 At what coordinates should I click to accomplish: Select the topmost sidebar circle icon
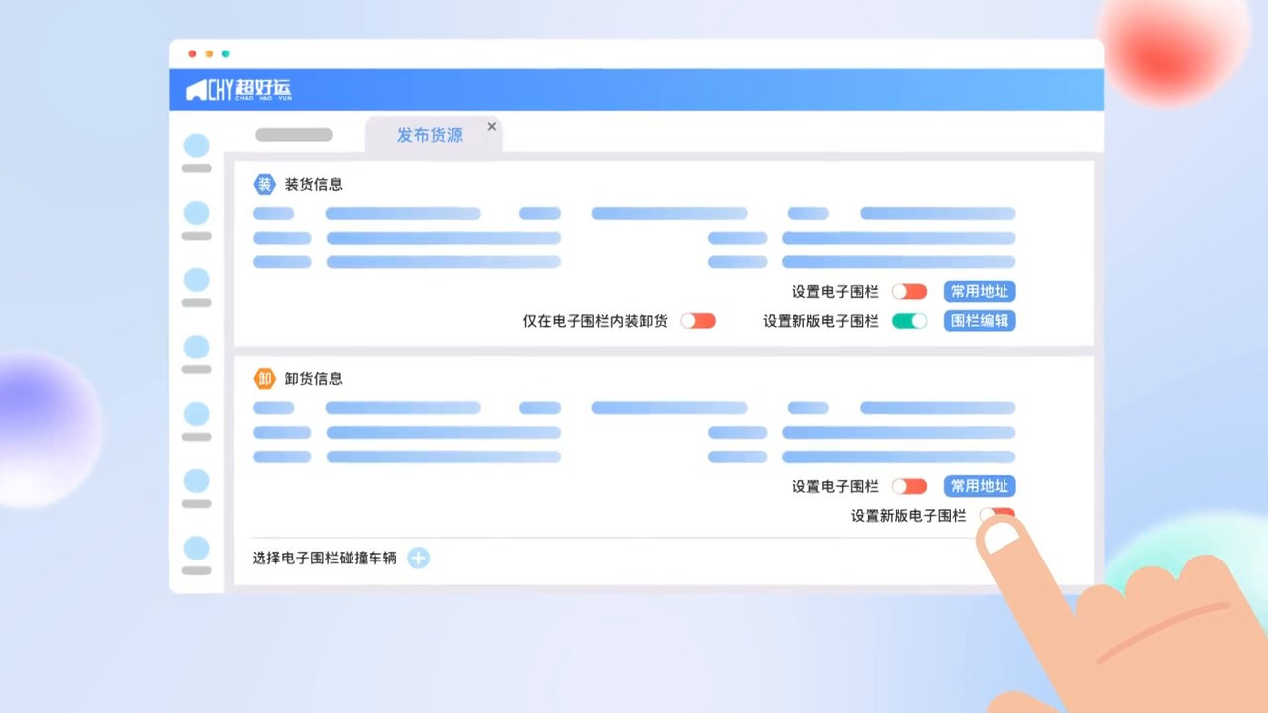point(197,146)
